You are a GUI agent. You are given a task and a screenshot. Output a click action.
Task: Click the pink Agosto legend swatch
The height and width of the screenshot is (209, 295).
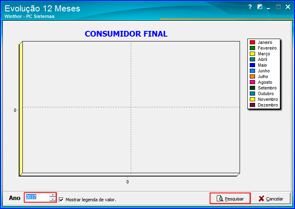pos(252,82)
